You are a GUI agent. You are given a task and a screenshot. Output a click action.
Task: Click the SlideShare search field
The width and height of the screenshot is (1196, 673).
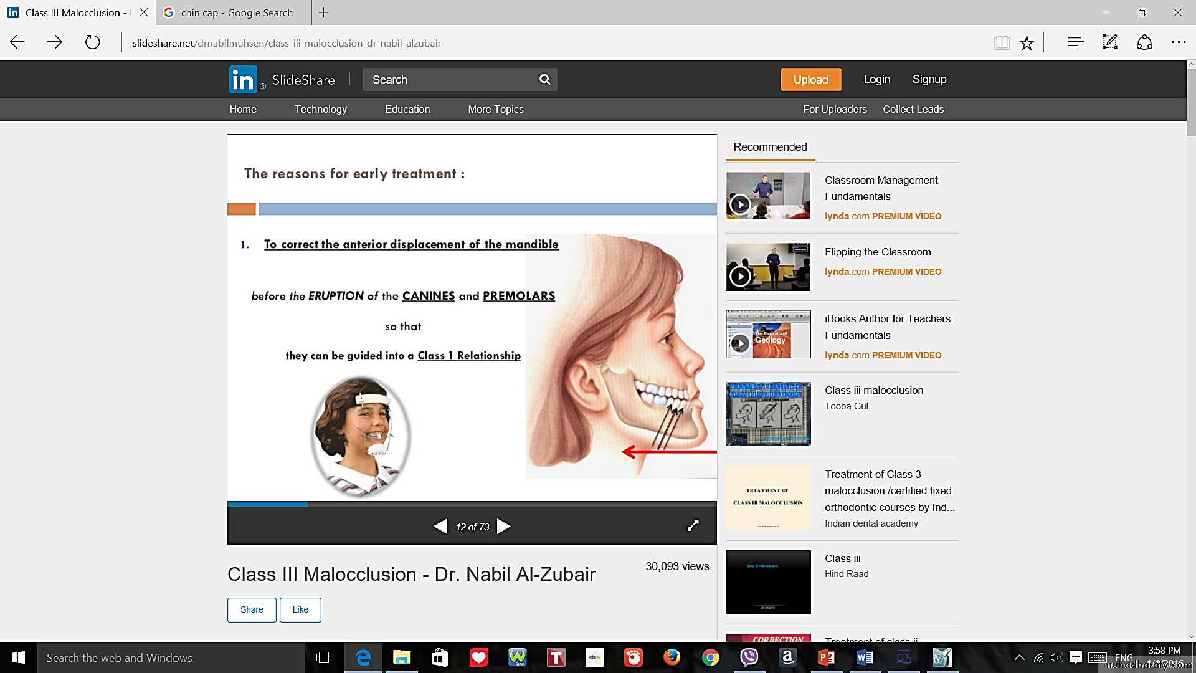448,80
